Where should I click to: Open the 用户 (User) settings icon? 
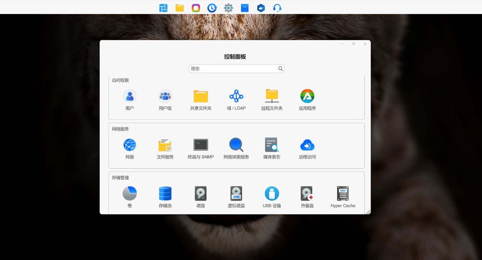click(129, 97)
